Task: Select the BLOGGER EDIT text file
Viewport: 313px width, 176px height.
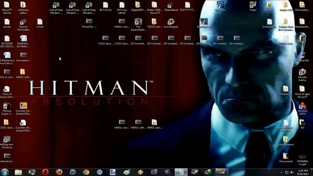Action: pos(7,42)
